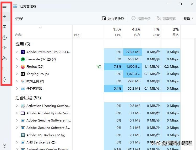Click the sort arrow above 名称 column

click(x=40, y=27)
